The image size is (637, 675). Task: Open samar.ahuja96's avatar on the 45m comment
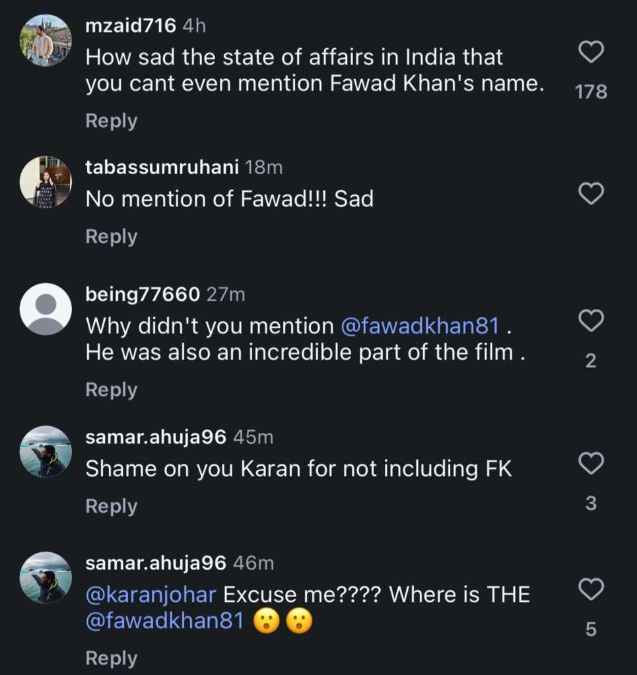(x=46, y=451)
